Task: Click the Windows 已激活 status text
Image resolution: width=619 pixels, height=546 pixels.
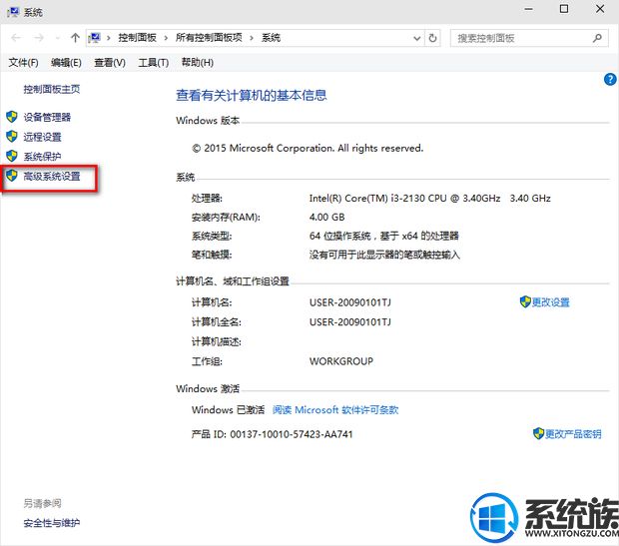Action: [228, 410]
